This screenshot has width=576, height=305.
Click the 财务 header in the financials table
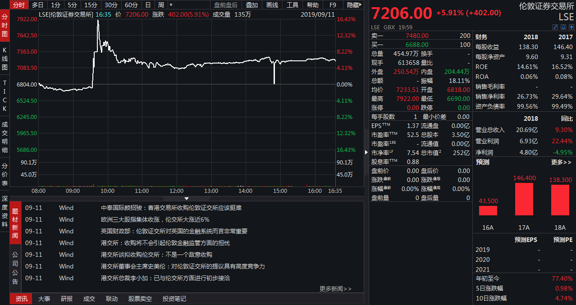[481, 37]
